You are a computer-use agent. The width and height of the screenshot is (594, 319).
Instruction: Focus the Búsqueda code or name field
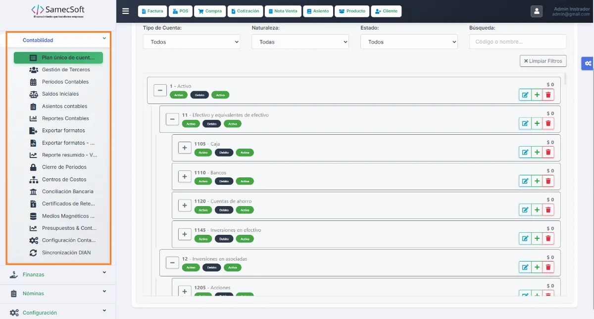point(518,42)
